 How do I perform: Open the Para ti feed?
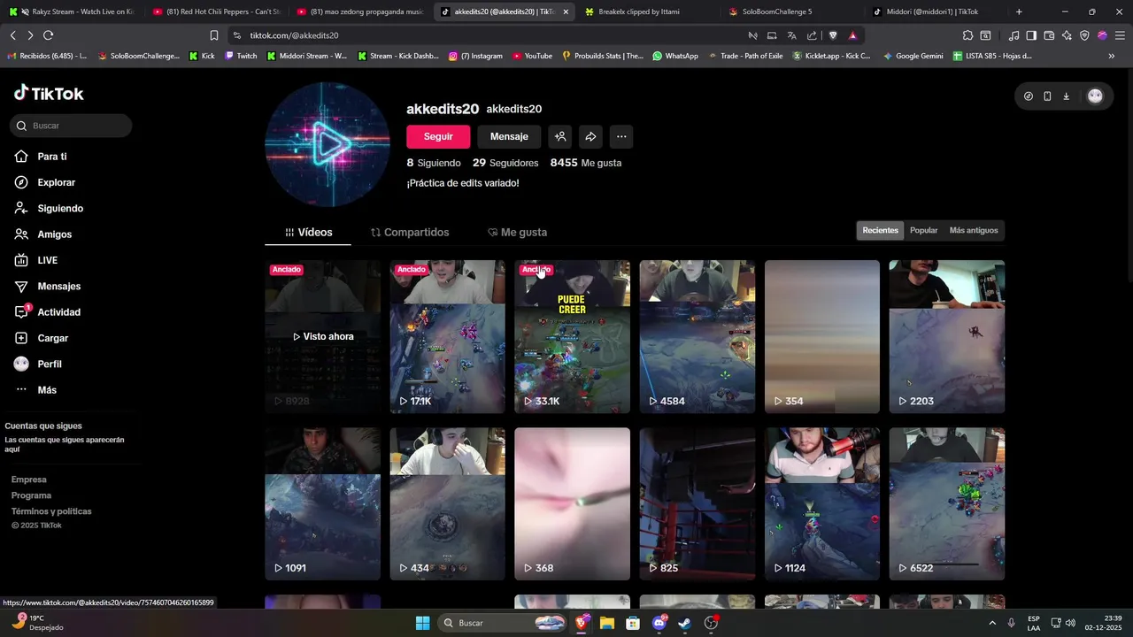(41, 157)
